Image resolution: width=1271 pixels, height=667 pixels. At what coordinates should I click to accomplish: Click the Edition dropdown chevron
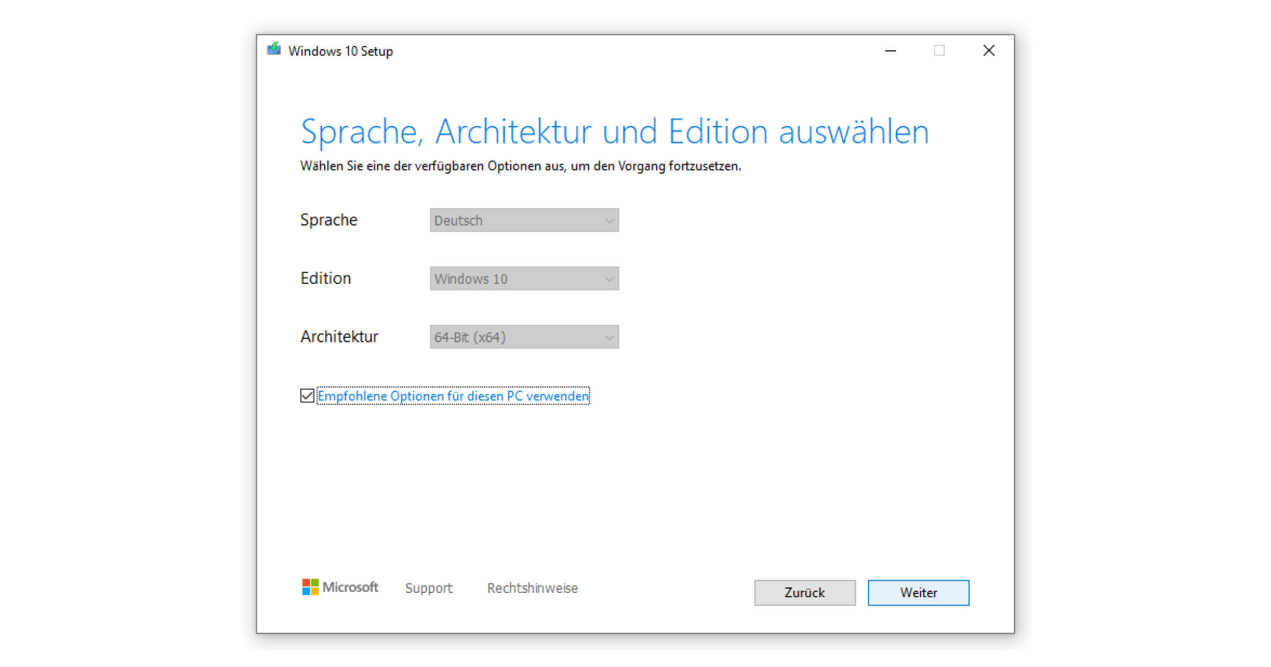pyautogui.click(x=609, y=279)
